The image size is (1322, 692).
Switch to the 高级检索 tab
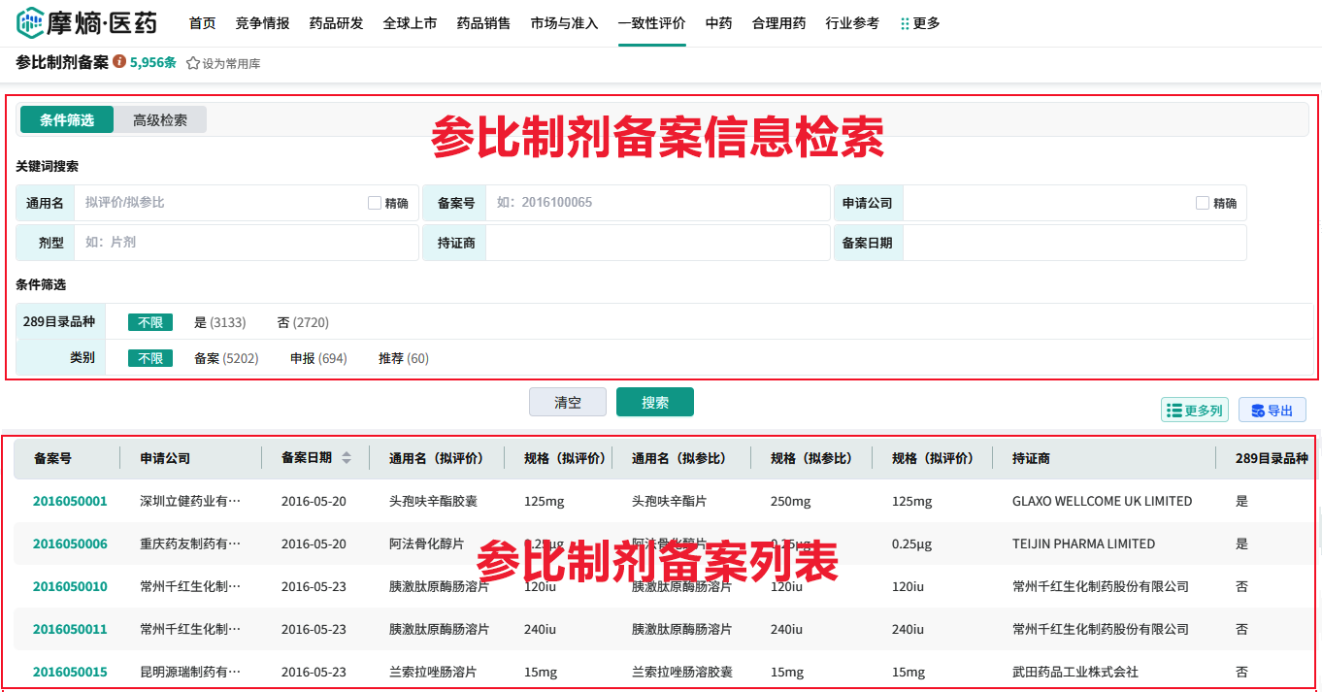[160, 120]
